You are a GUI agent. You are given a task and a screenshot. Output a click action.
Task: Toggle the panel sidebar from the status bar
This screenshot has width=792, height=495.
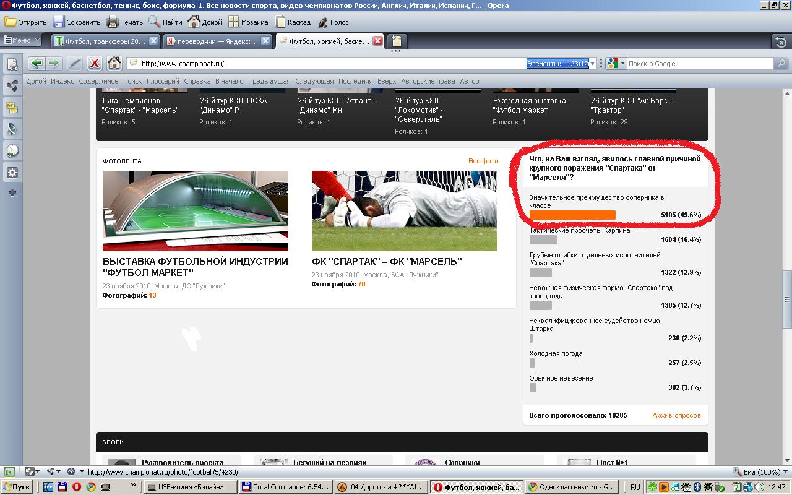pos(9,471)
